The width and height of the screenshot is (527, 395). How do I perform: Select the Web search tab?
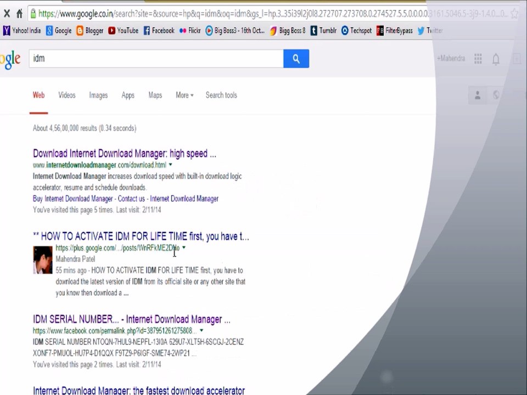click(x=38, y=95)
